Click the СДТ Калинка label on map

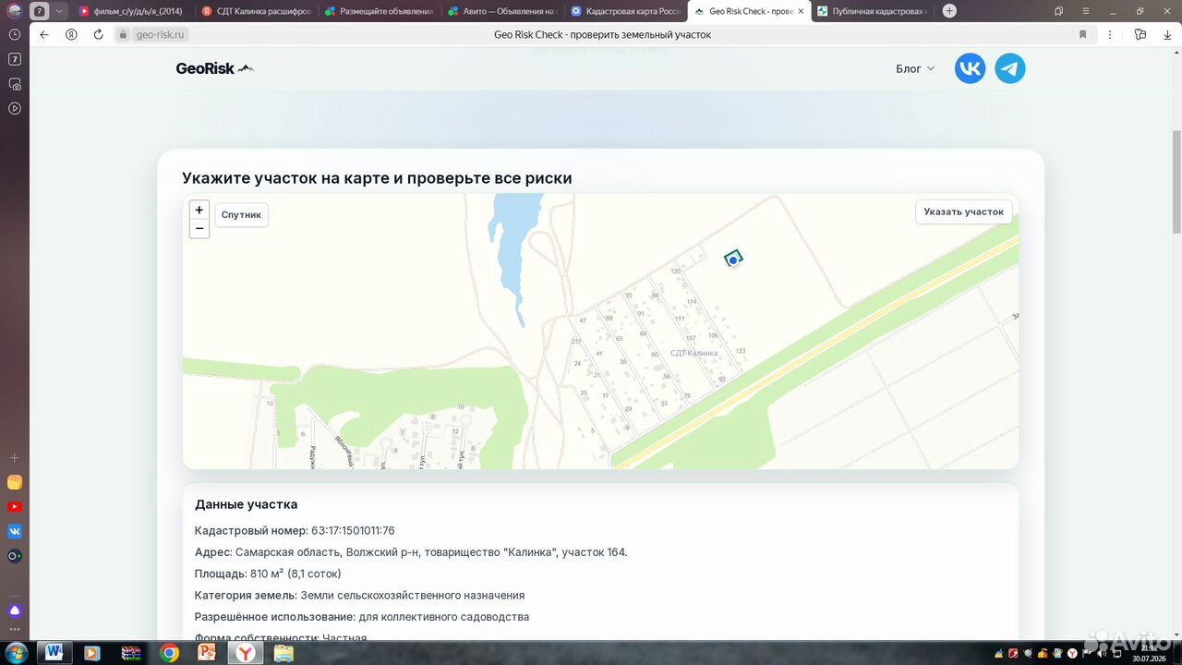coord(694,353)
